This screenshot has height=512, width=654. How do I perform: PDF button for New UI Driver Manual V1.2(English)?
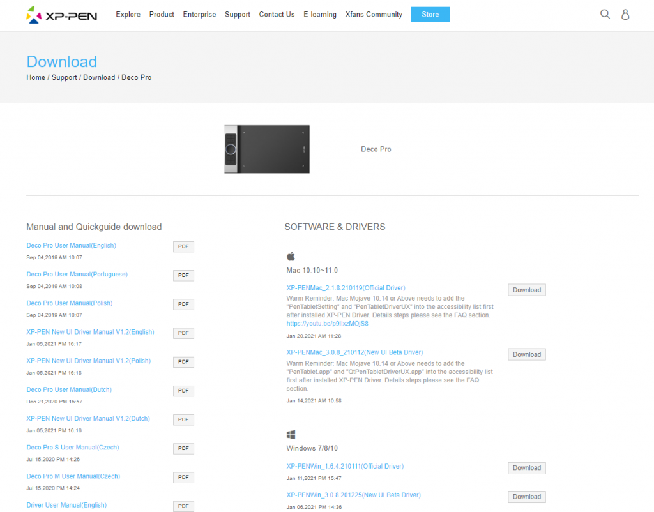(x=183, y=333)
